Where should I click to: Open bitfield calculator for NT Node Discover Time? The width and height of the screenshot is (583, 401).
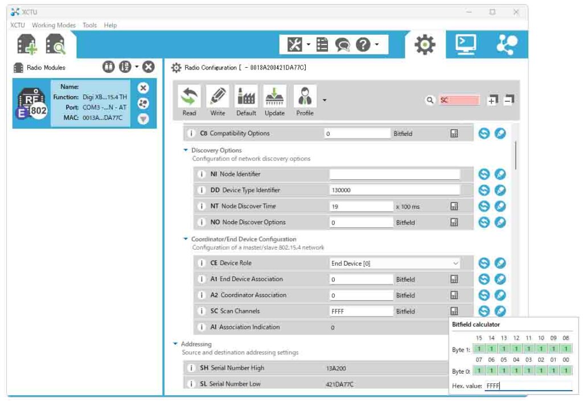pyautogui.click(x=454, y=206)
